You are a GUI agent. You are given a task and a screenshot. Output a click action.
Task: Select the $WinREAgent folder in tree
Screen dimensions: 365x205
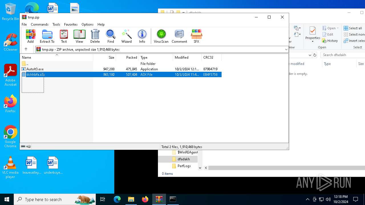click(185, 152)
